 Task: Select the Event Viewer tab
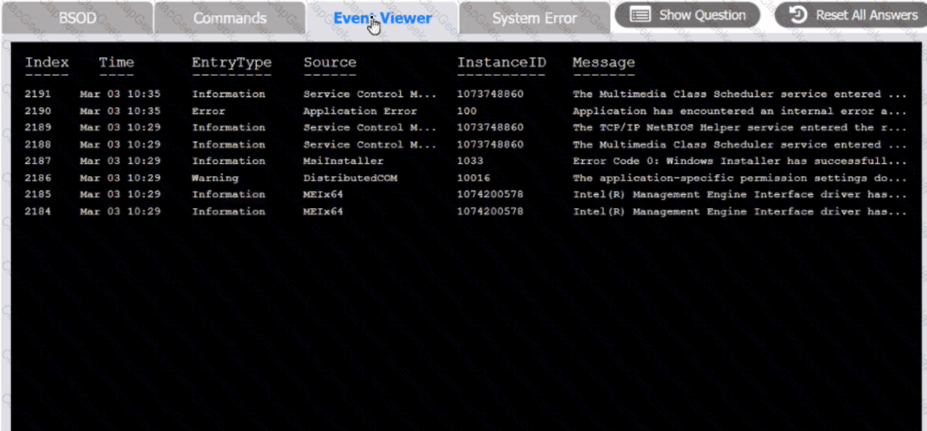coord(382,18)
